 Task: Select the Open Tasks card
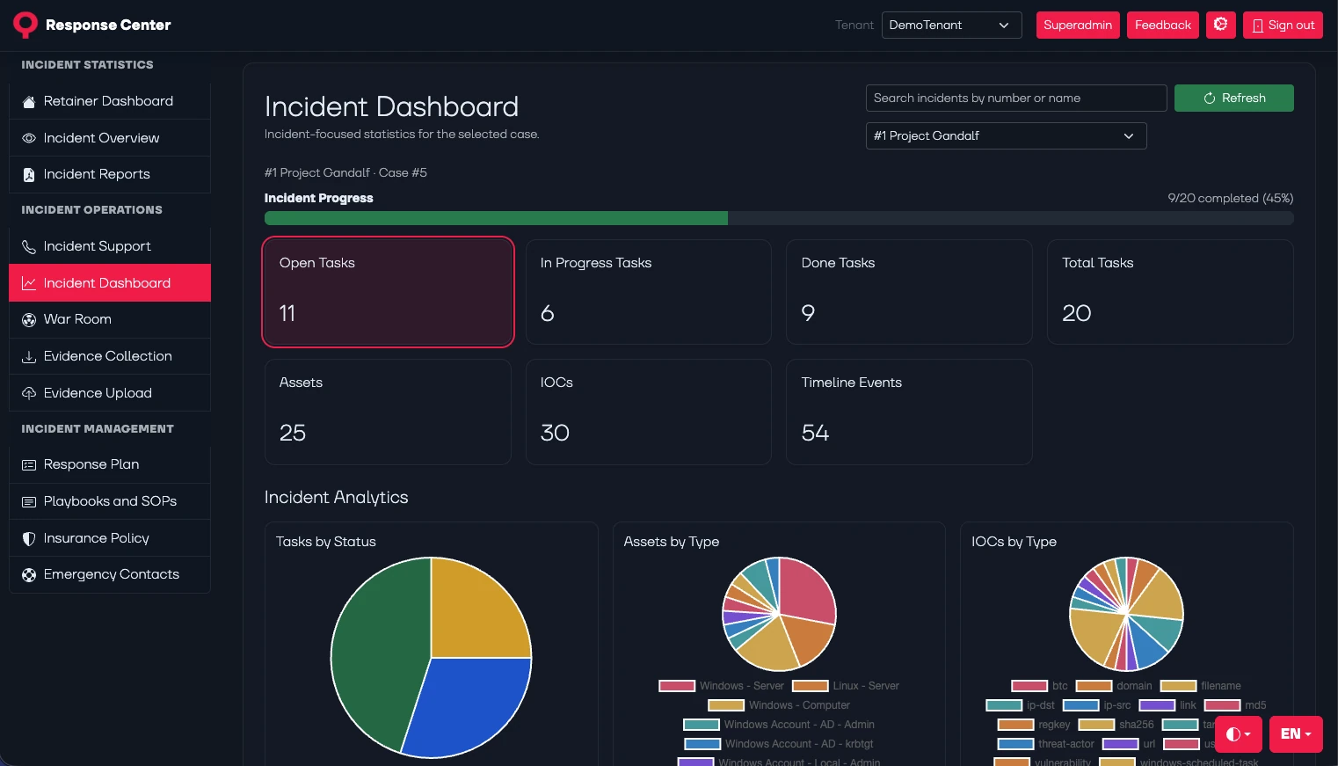click(x=388, y=292)
